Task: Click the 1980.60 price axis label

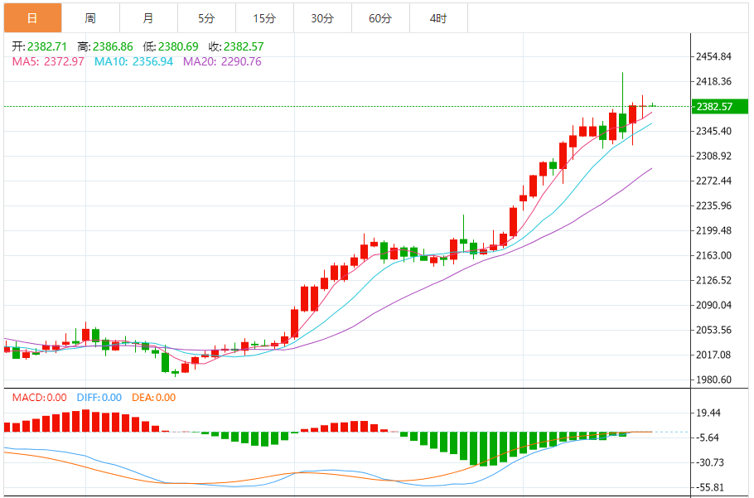Action: pos(713,380)
